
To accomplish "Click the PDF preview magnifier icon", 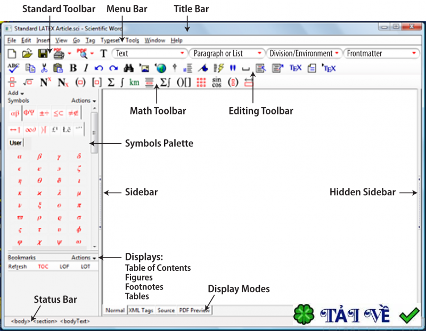I will click(83, 54).
